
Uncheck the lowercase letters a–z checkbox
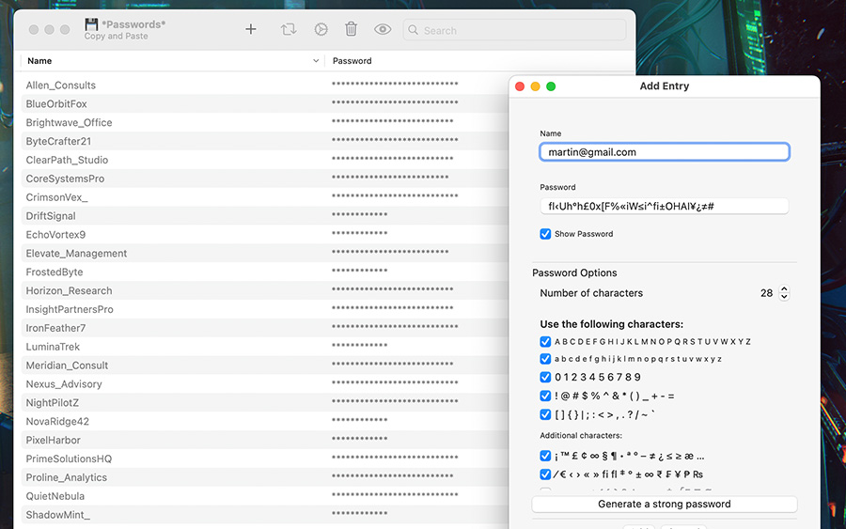(545, 359)
